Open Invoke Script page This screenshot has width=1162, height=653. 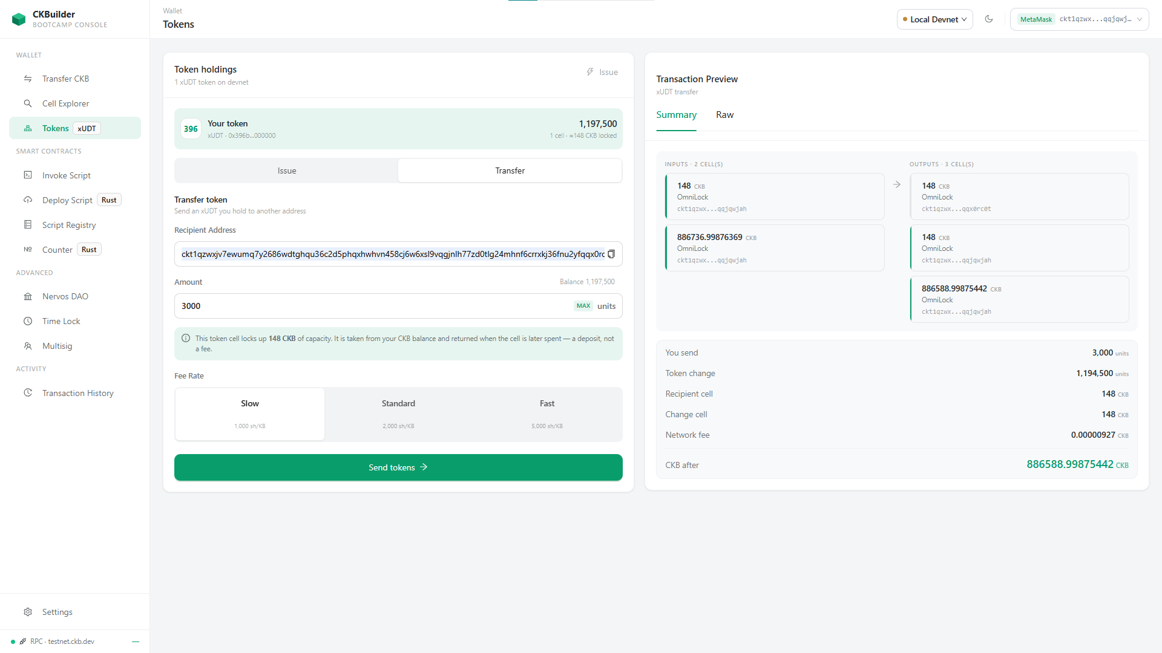(x=75, y=175)
